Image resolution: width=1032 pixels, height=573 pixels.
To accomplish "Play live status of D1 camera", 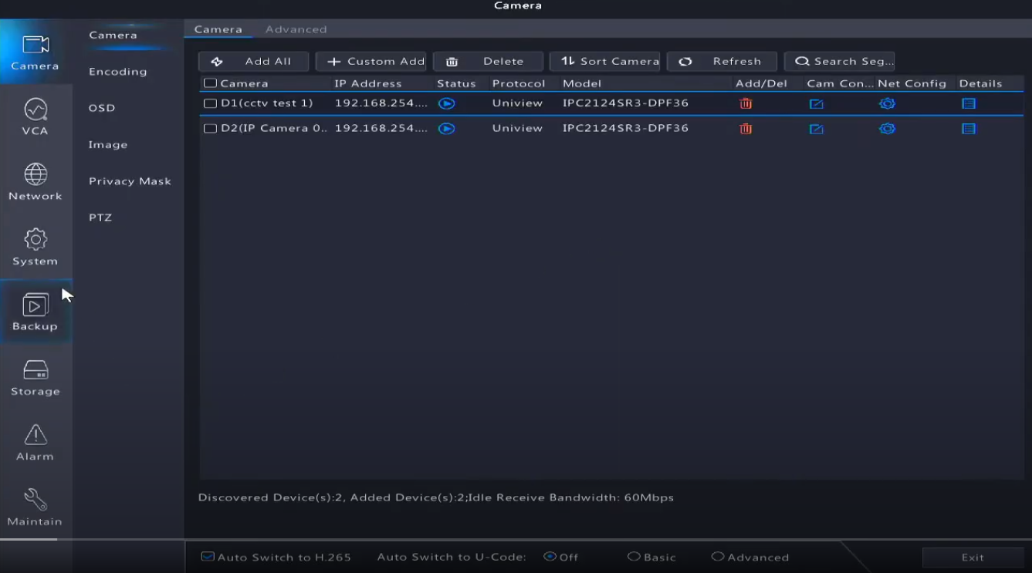I will coord(446,103).
